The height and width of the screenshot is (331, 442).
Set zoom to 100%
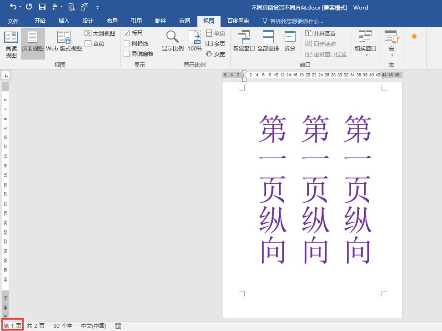click(195, 41)
